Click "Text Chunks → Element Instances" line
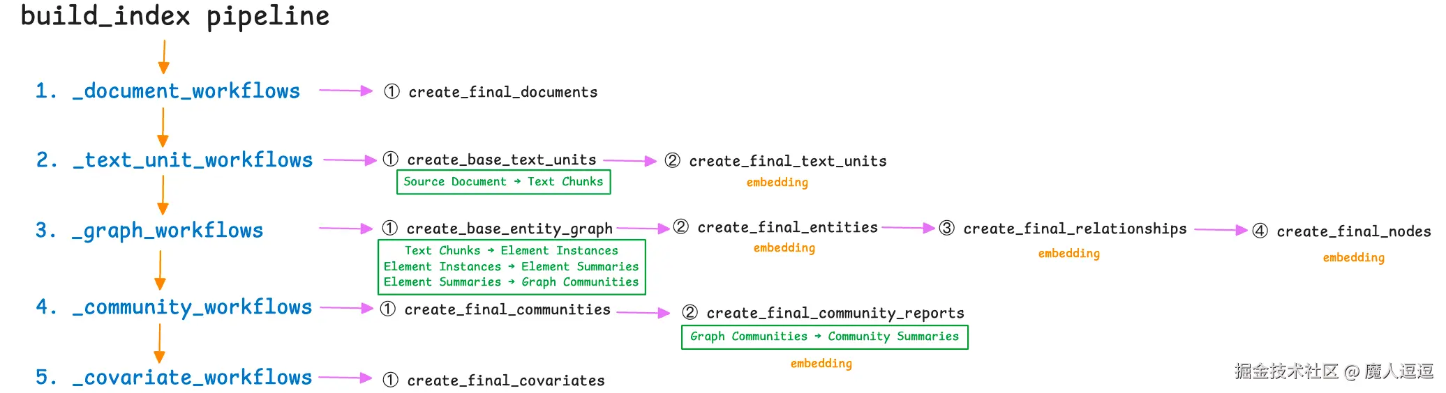 pos(511,250)
